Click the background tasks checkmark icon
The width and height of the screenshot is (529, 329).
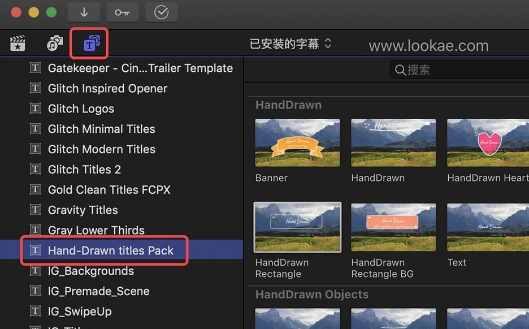[x=162, y=12]
